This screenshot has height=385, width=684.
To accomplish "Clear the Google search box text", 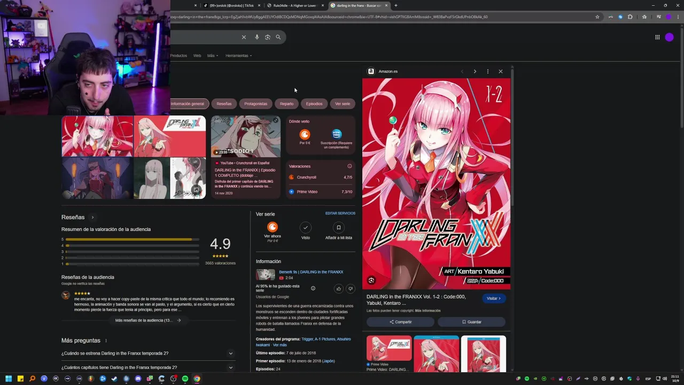I will tap(244, 37).
